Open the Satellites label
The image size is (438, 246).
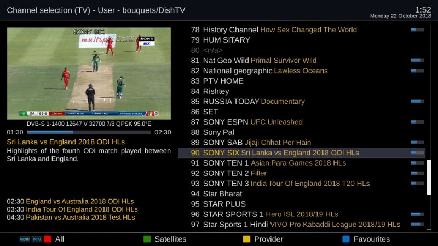point(170,239)
